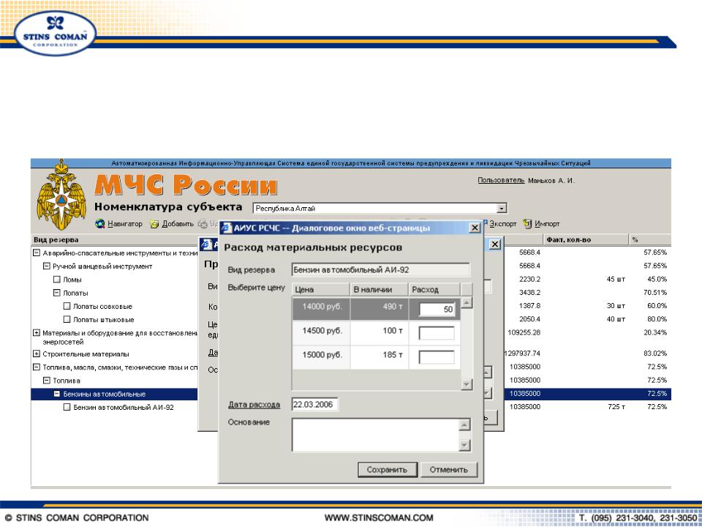Viewport: 702px width, 527px height.
Task: Click the price table scroll-up arrow
Action: tap(466, 303)
